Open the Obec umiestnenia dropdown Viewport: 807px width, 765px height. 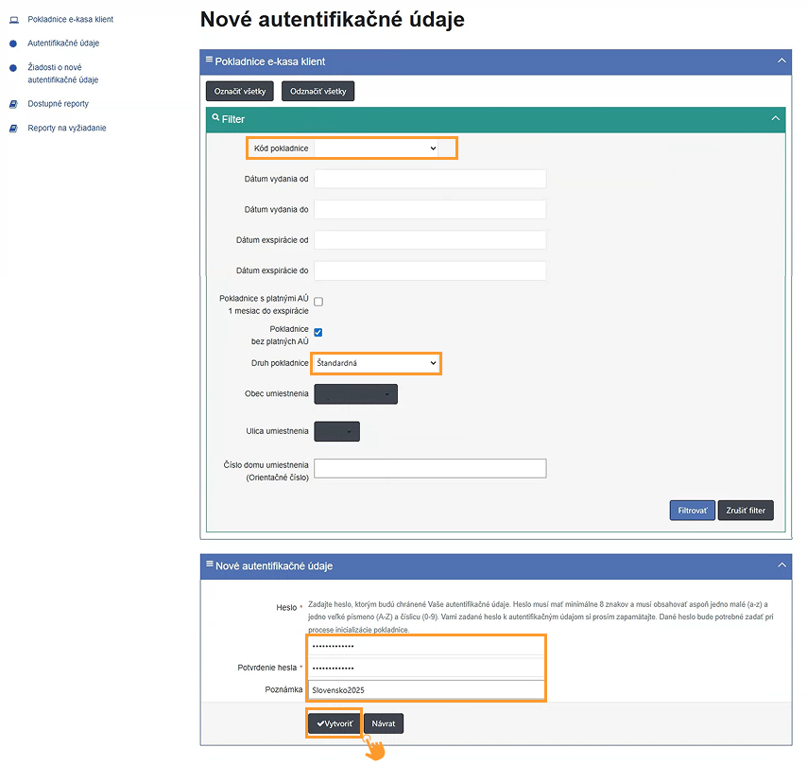(355, 394)
